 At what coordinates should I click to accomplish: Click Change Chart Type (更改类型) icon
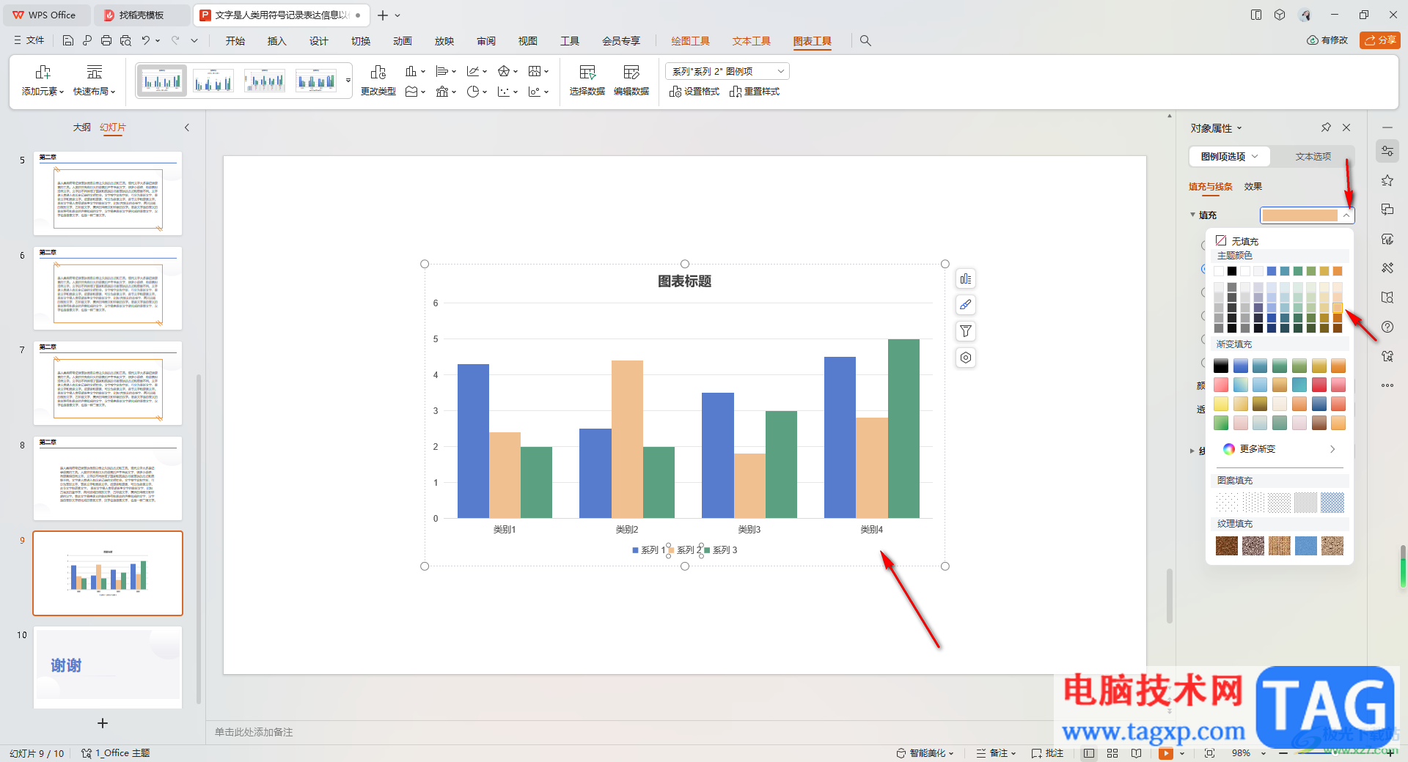pyautogui.click(x=378, y=73)
